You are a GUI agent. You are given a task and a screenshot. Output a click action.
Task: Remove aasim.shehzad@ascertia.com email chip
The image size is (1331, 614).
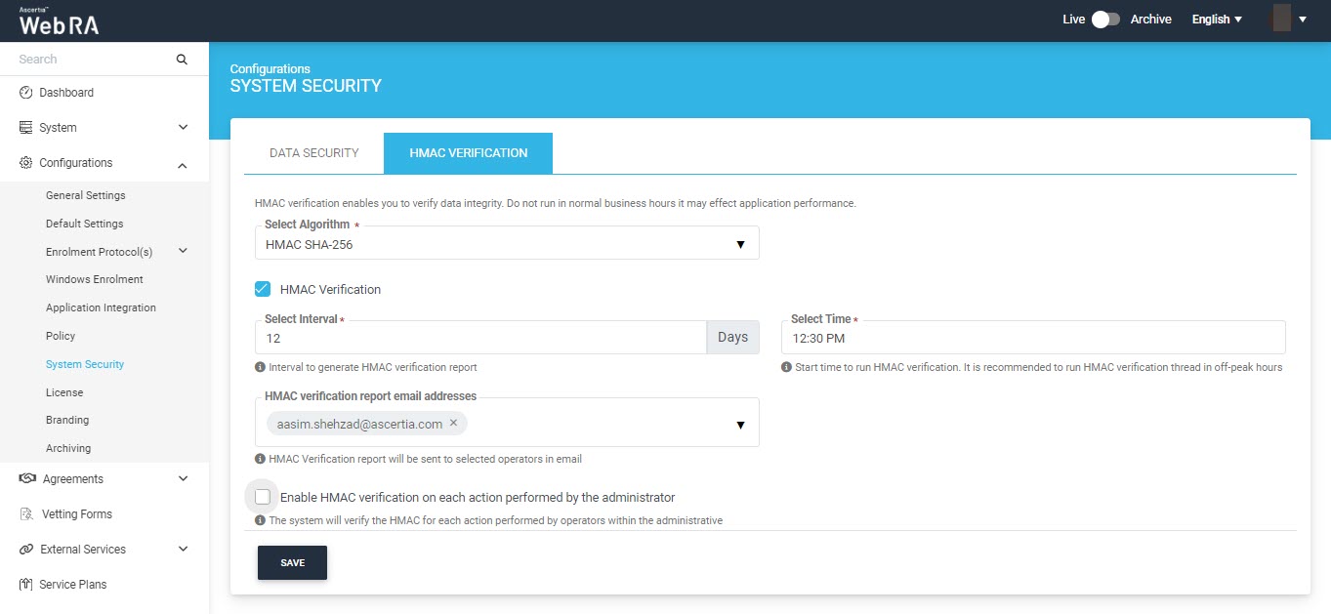pos(453,424)
